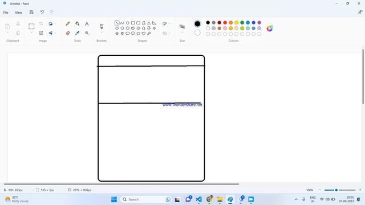Screen dimensions: 365x205
Task: Open the View menu
Action: pyautogui.click(x=18, y=13)
